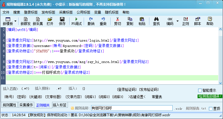Image resolution: width=223 pixels, height=119 pixels.
Task: Switch to 插入标签 tab
Action: [x=60, y=105]
